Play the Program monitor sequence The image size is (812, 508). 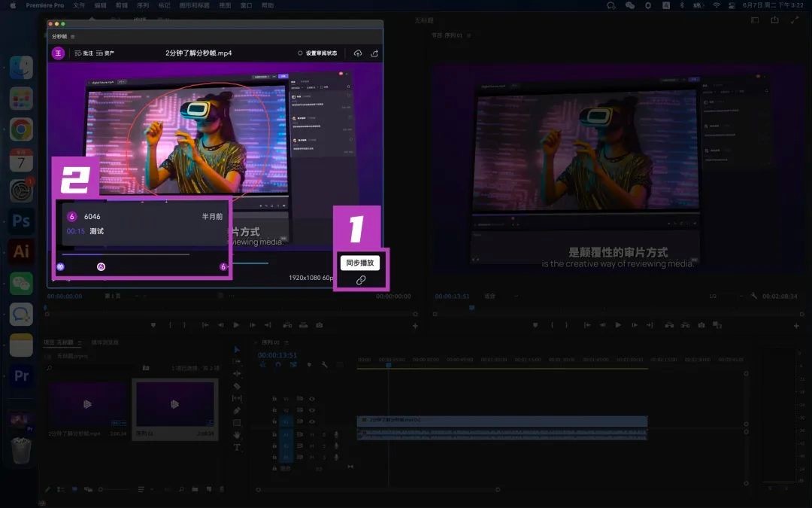pos(618,325)
